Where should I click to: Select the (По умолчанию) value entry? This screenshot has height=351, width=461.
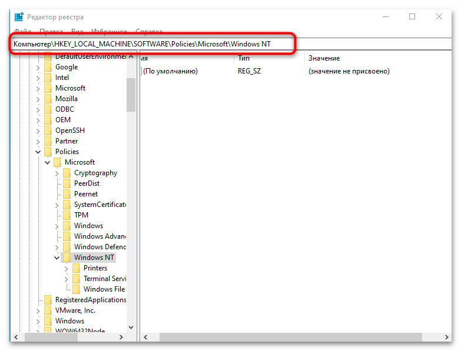170,71
